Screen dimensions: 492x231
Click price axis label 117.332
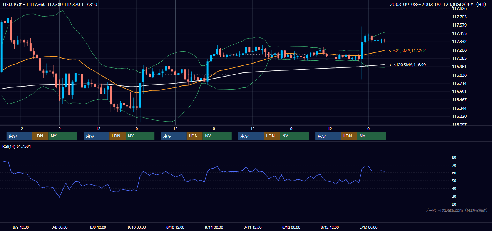(x=459, y=42)
